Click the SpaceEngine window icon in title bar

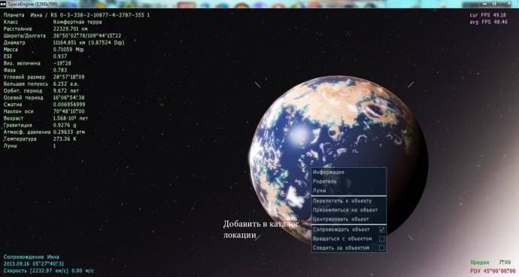coord(3,4)
